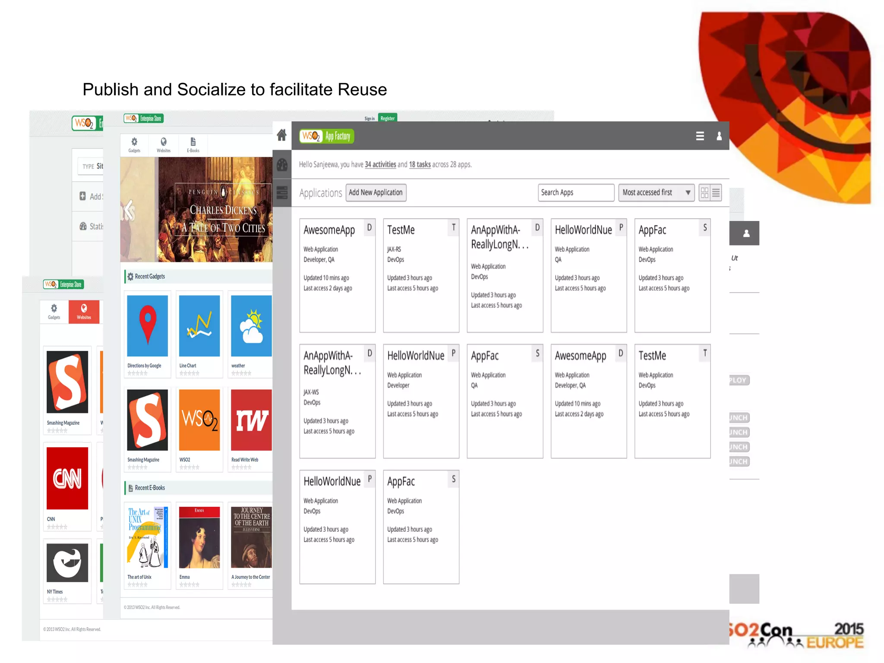Open CNN website tile
This screenshot has height=663, width=884.
coord(67,486)
